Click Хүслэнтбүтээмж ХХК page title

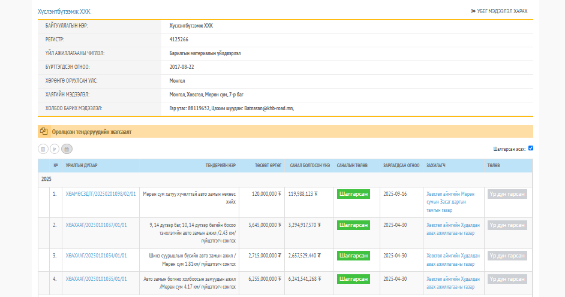[x=64, y=11]
